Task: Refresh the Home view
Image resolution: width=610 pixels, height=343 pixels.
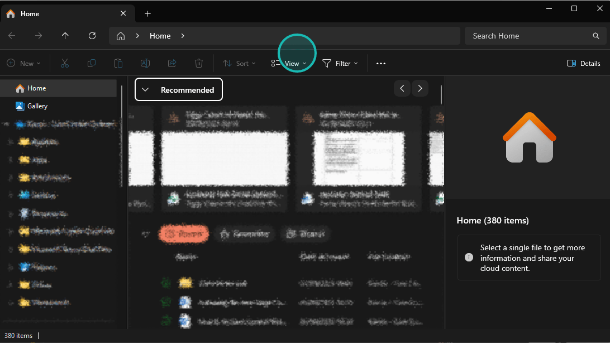Action: [x=92, y=36]
